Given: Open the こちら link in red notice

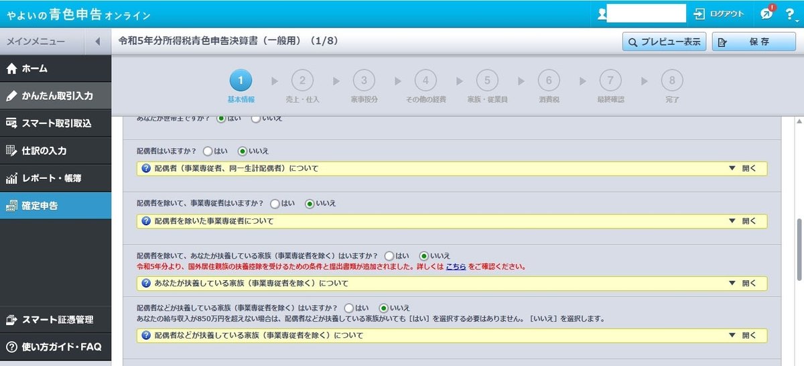Looking at the screenshot, I should click(x=456, y=266).
